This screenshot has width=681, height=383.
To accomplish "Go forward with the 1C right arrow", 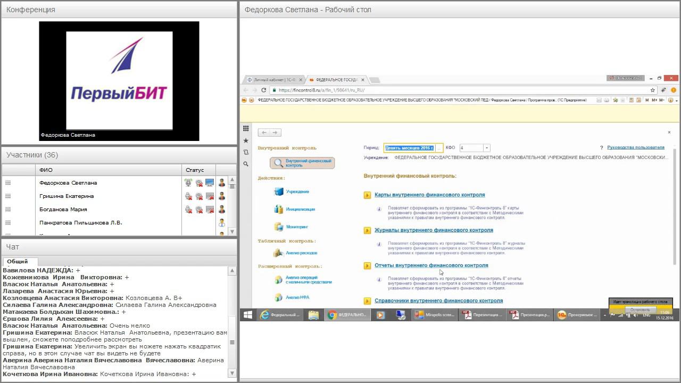I will [275, 132].
